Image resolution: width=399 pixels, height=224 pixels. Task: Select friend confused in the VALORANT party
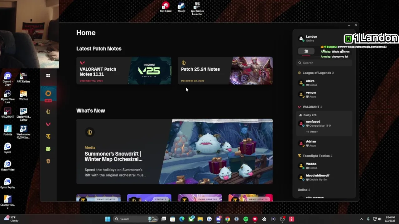(324, 124)
